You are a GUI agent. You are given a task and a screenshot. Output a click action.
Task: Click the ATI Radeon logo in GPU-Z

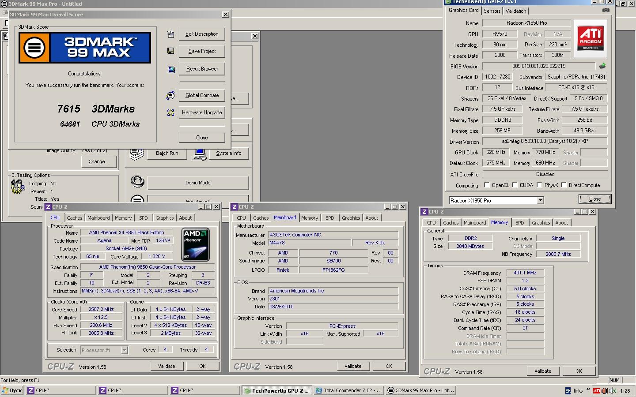point(591,38)
